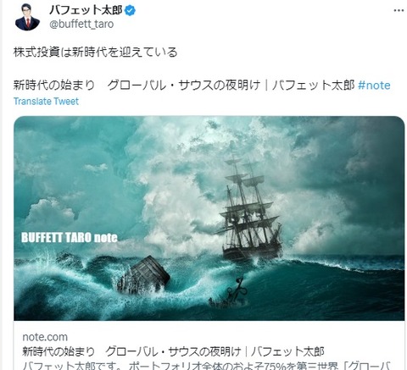Viewport: 407px width, 370px height.
Task: Click the display name バフェット太郎
Action: click(86, 10)
